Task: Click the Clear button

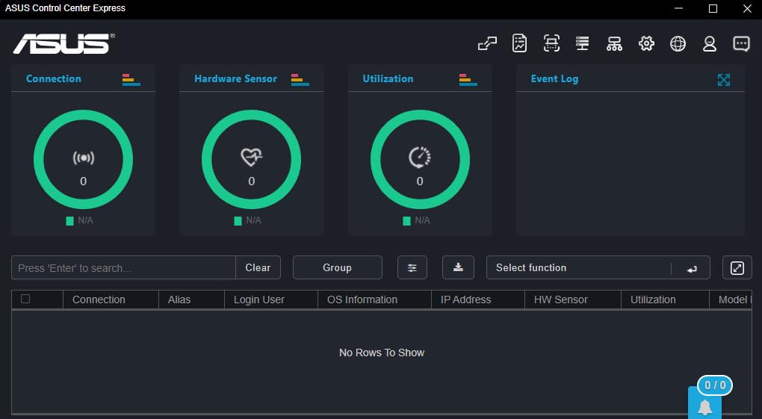Action: (x=258, y=268)
